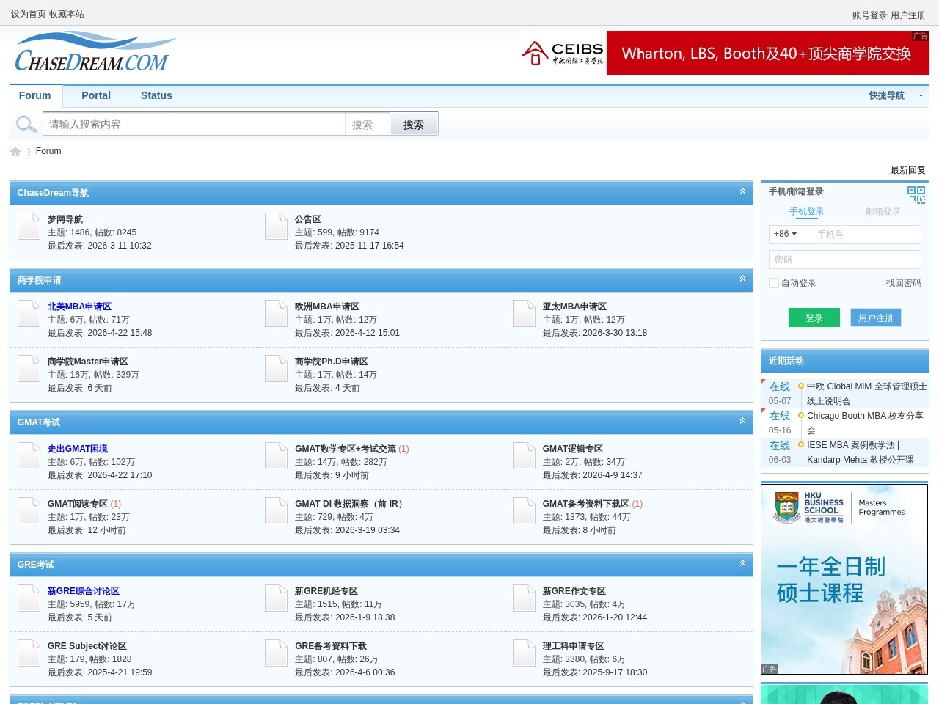939x704 pixels.
Task: Click forum icon beside GMAT阅读专区
Action: (29, 510)
